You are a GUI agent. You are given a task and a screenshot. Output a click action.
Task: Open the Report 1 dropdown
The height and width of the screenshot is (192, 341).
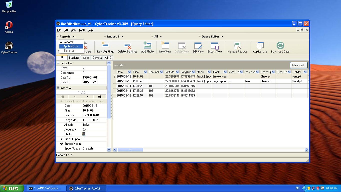(115, 36)
